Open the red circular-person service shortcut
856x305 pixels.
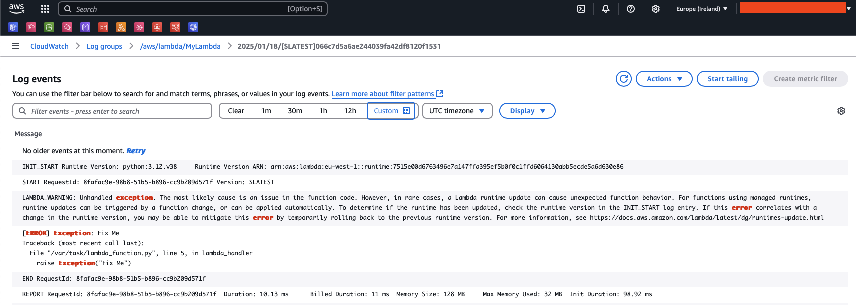tap(157, 27)
